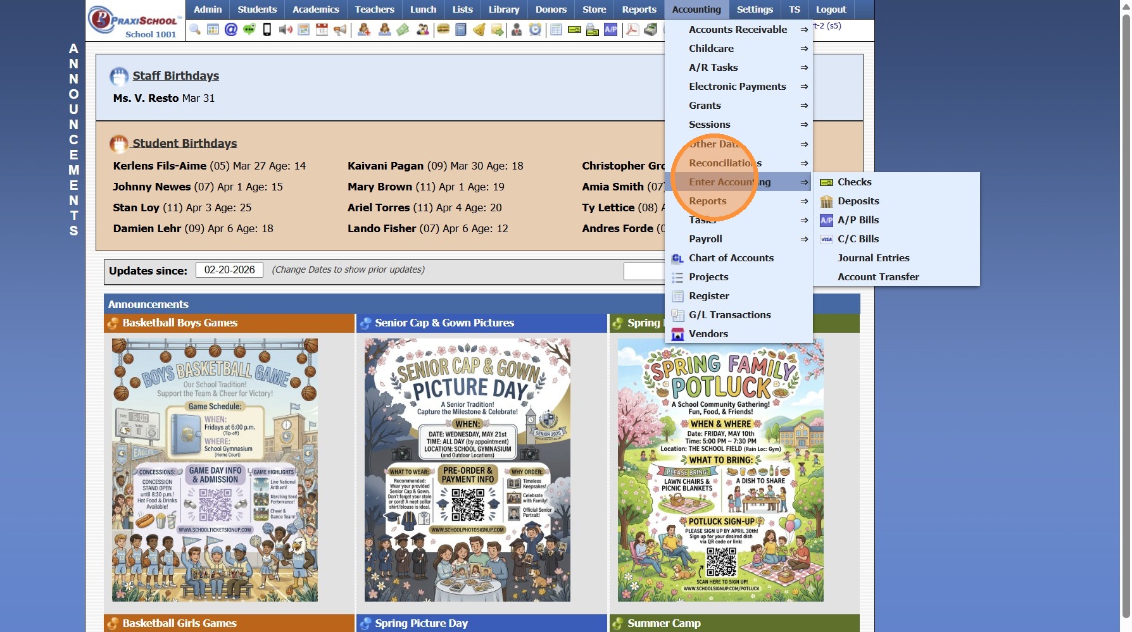Expand the Reconciliations submenu

click(739, 163)
